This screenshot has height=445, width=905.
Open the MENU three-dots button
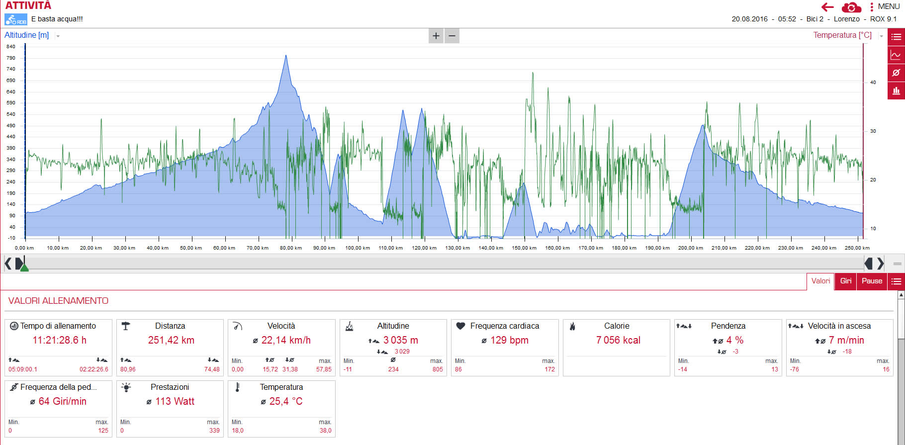[x=872, y=7]
